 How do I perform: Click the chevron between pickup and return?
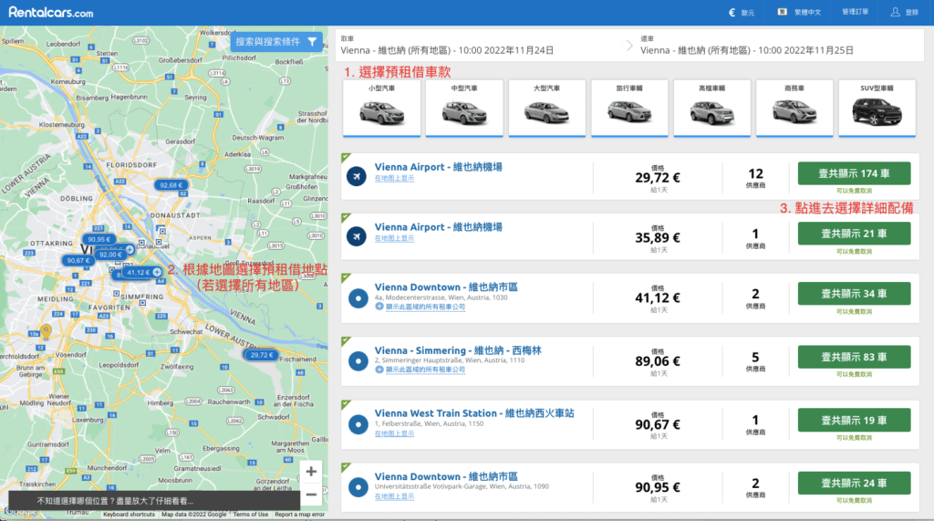pyautogui.click(x=629, y=46)
